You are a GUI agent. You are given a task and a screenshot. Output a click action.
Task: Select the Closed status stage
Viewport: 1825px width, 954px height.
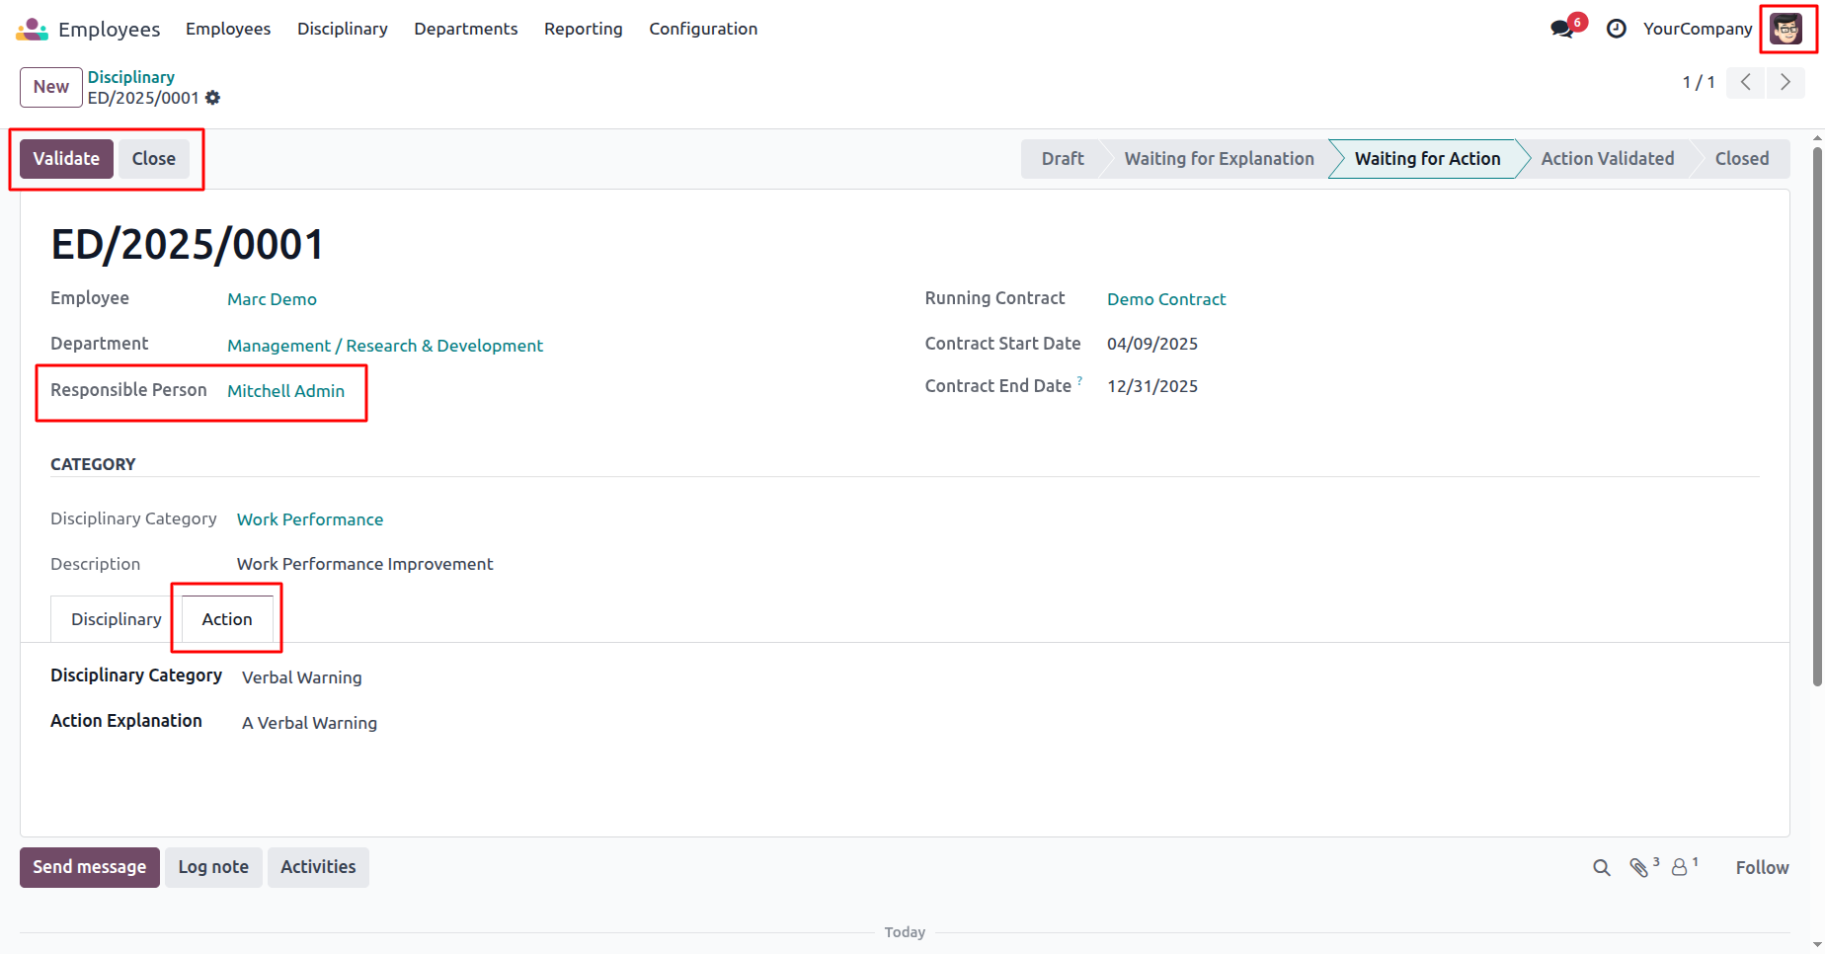(1741, 159)
